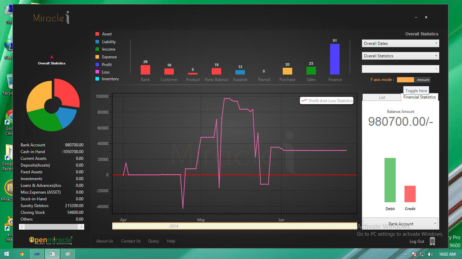Expand the Overall Statistics dropdown

point(400,56)
